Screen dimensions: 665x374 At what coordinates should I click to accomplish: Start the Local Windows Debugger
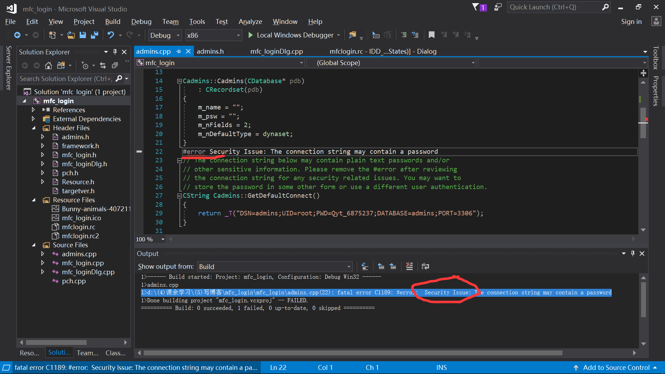tap(294, 35)
